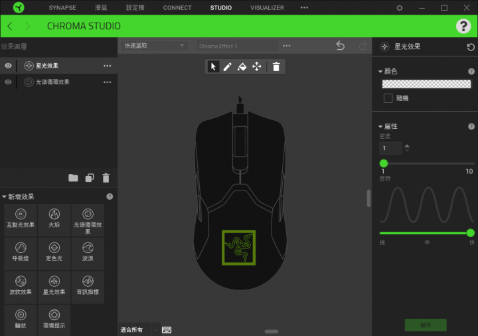The image size is (478, 336).
Task: Go back with the left arrow
Action: point(10,26)
